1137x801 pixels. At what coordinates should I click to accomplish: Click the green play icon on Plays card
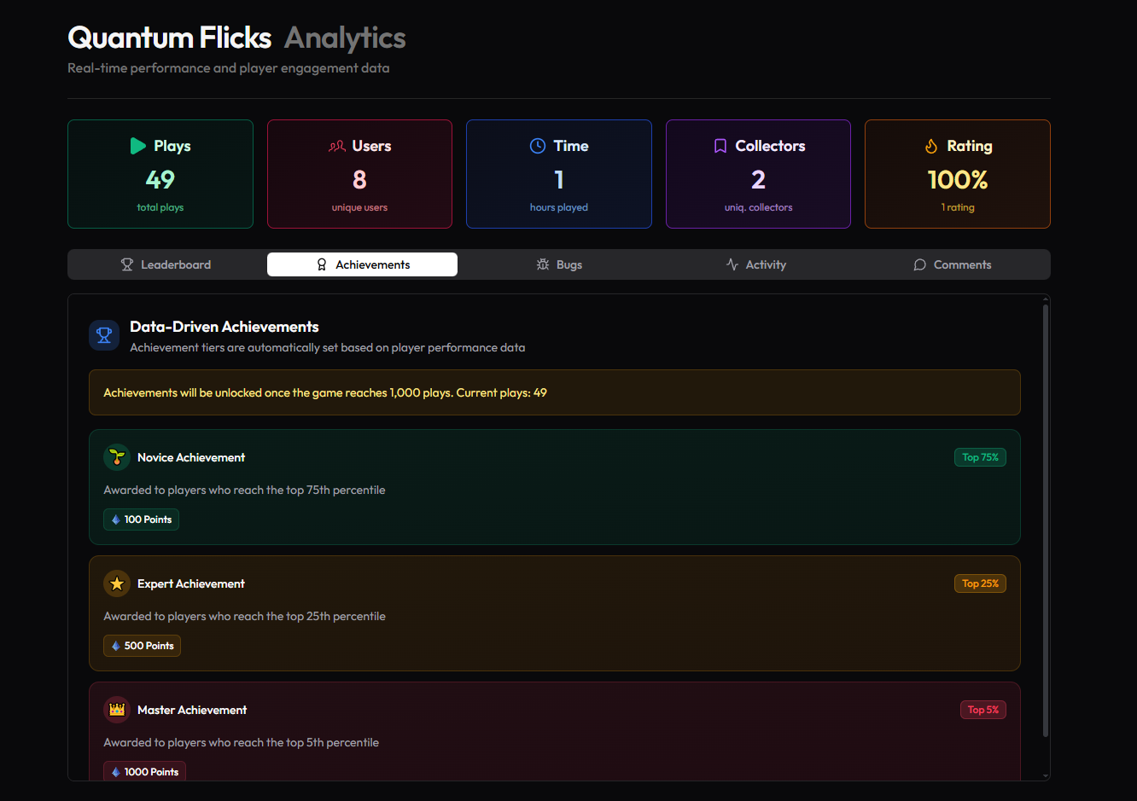tap(137, 146)
